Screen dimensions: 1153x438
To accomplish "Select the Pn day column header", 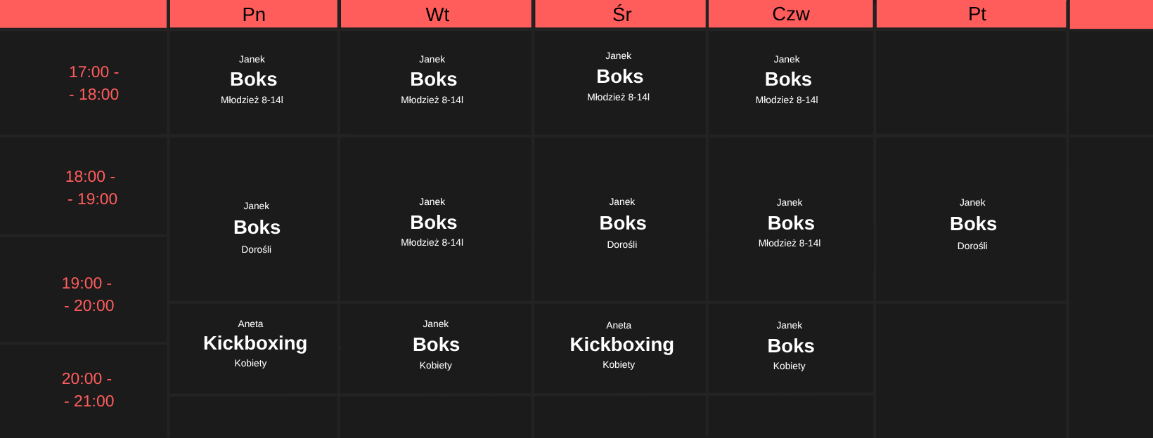I will [x=254, y=14].
